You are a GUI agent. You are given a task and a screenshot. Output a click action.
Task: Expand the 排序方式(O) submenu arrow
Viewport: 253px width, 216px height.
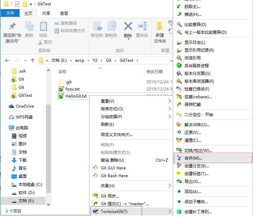(169, 109)
